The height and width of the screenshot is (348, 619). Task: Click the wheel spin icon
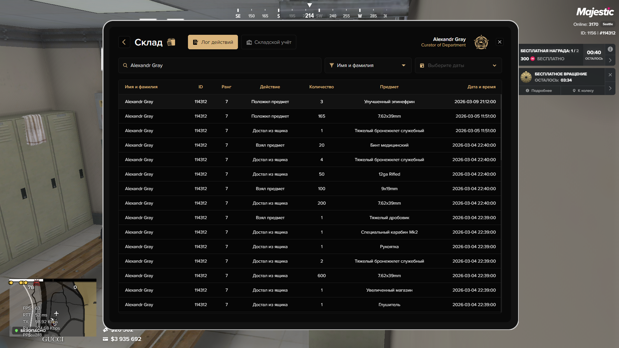pos(526,77)
